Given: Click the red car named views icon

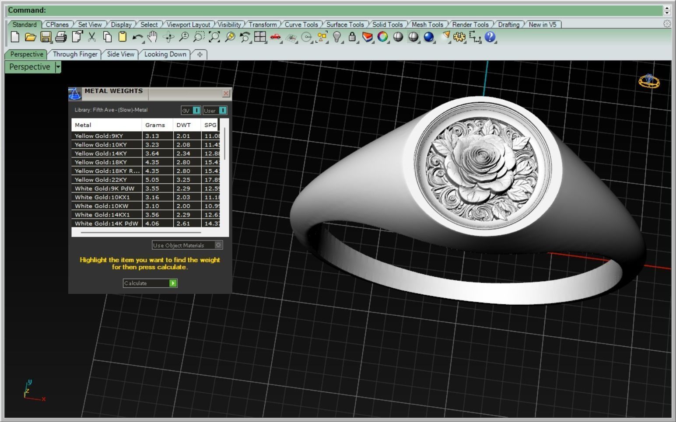Looking at the screenshot, I should (275, 37).
